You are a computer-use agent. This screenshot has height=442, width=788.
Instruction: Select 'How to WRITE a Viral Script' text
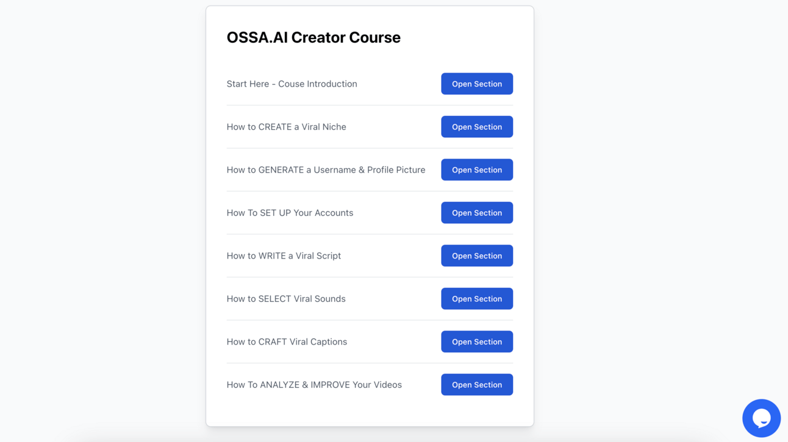[284, 256]
